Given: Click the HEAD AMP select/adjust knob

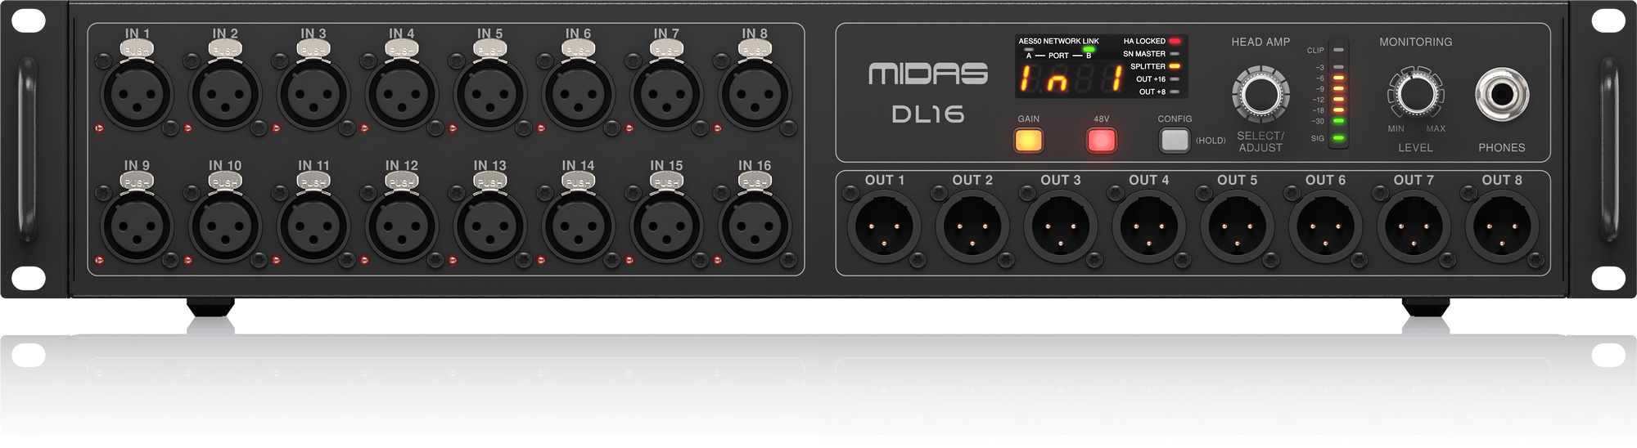Looking at the screenshot, I should pyautogui.click(x=1260, y=95).
